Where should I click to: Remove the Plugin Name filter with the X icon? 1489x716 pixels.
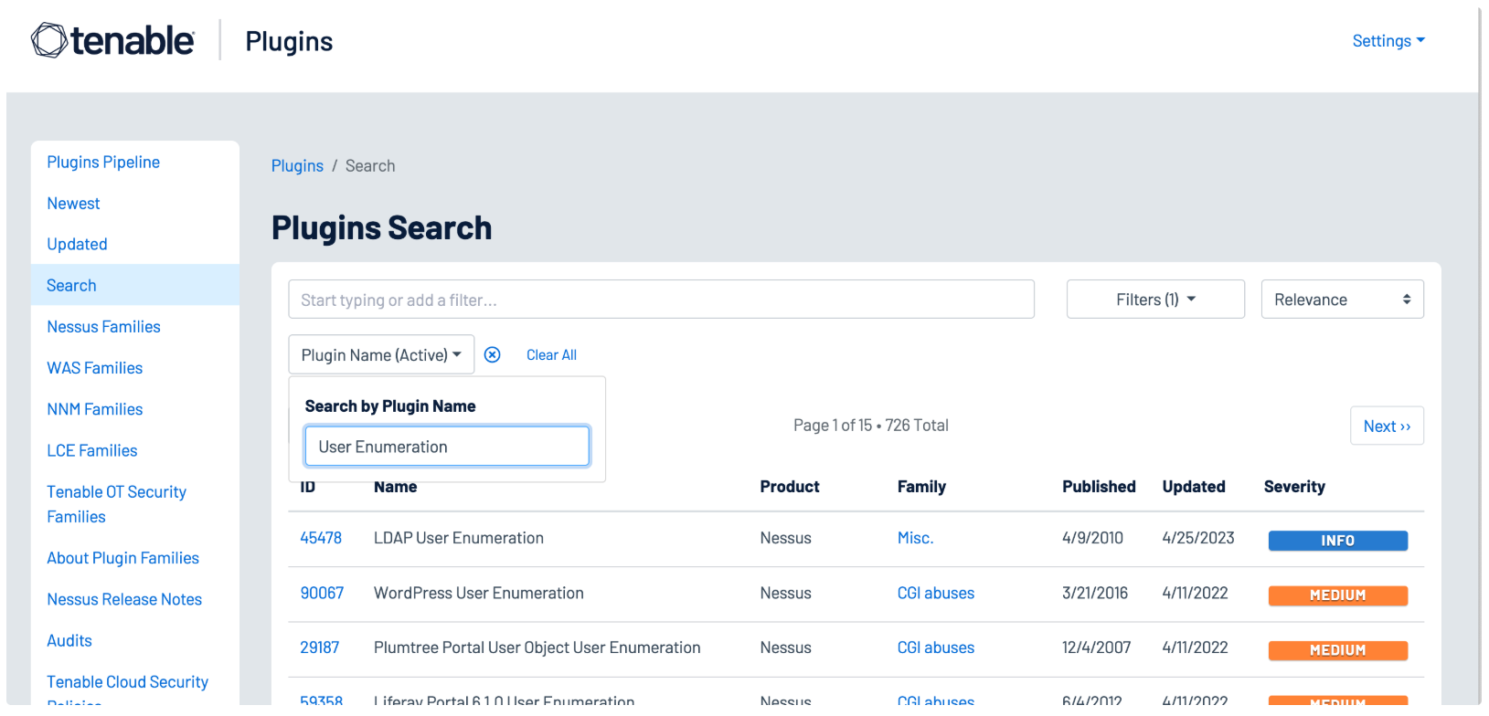pos(492,355)
